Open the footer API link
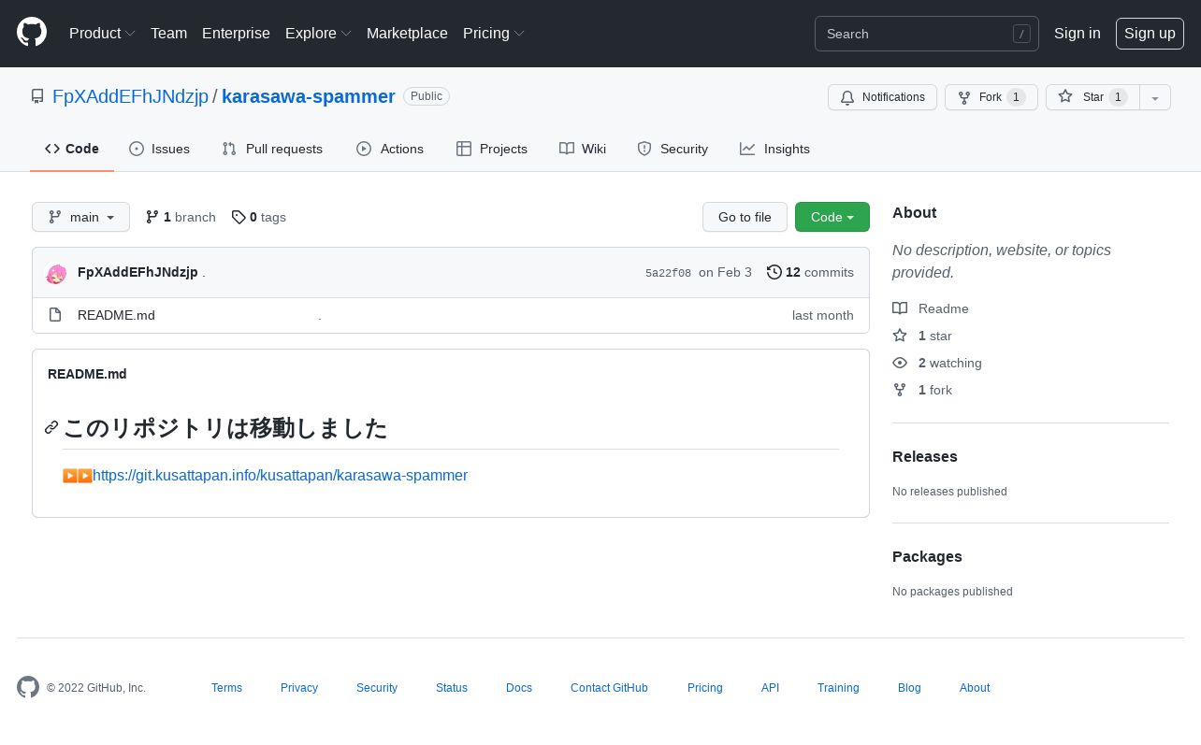This screenshot has width=1201, height=745. pos(770,688)
